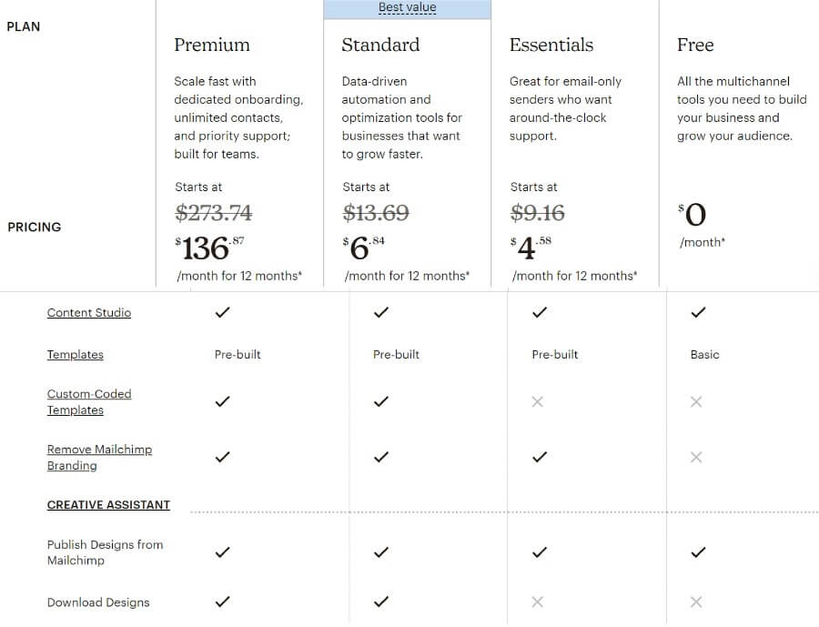Viewport: 819px width, 627px height.
Task: Click the Free plan $0 price
Action: pyautogui.click(x=693, y=215)
